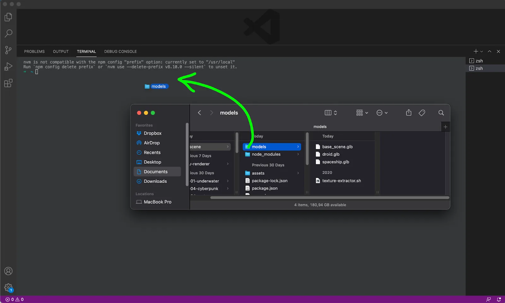Viewport: 505px width, 303px height.
Task: Open AirDrop in Finder sidebar
Action: pyautogui.click(x=157, y=143)
